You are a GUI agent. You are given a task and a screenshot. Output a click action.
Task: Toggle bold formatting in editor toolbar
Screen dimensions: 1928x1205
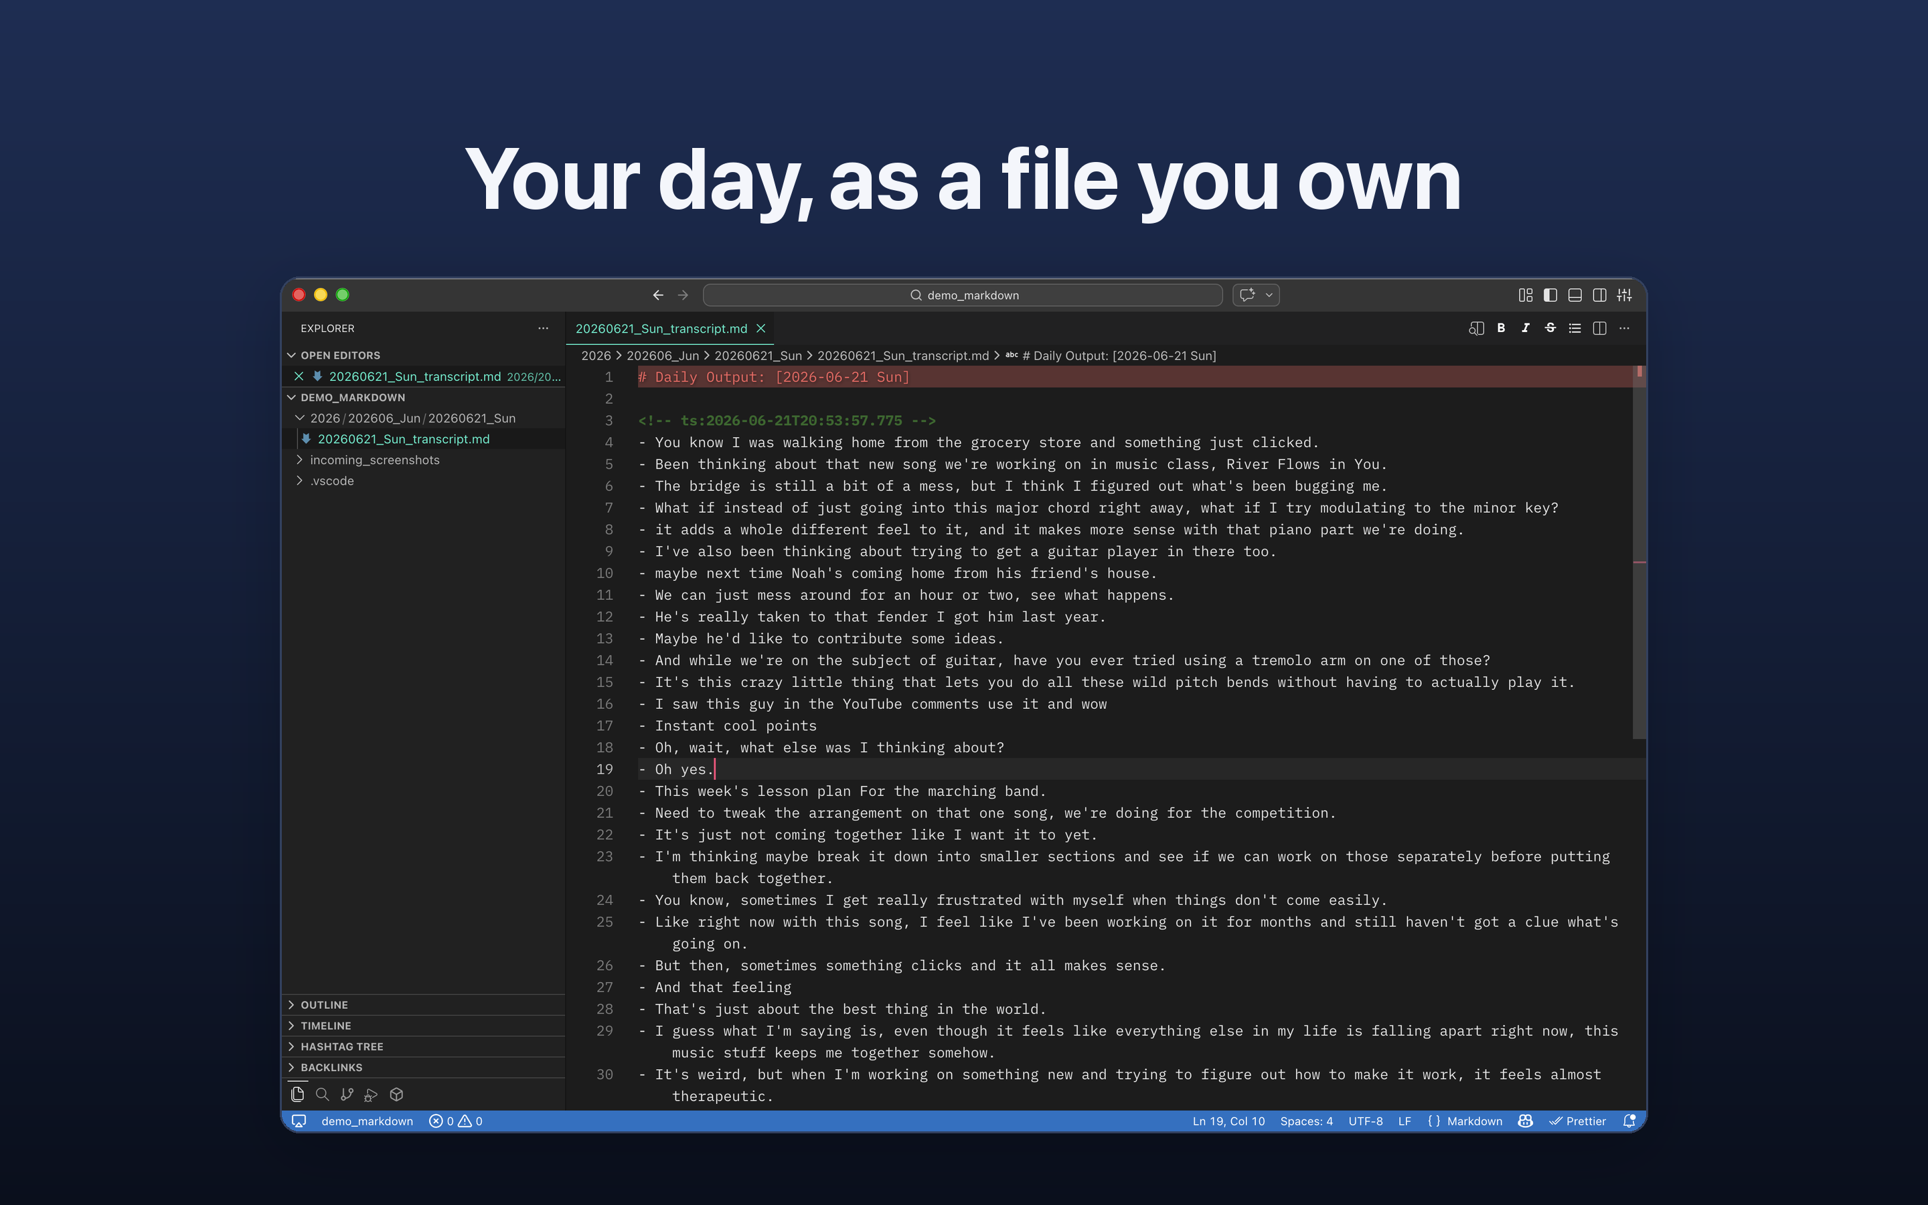click(x=1501, y=328)
